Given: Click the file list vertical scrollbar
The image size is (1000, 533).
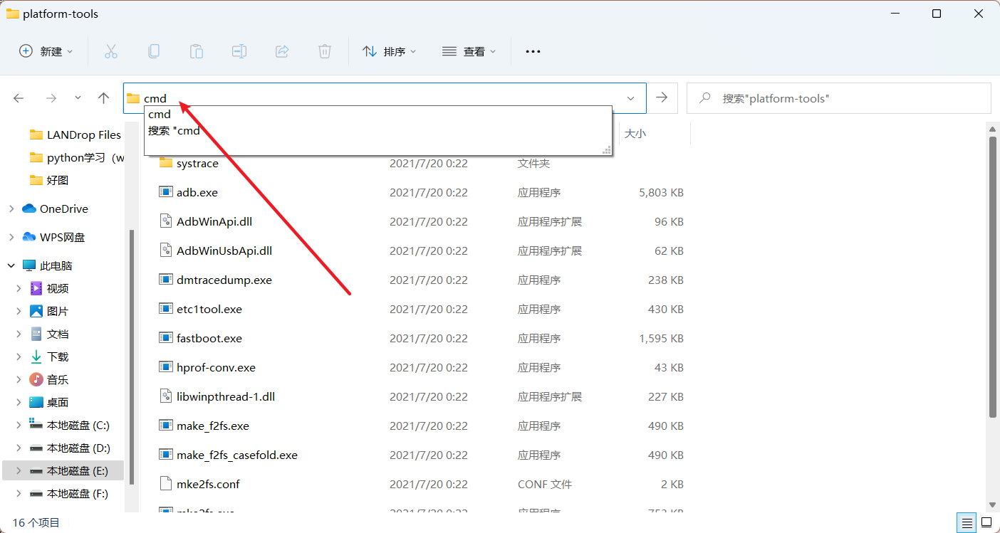Looking at the screenshot, I should pyautogui.click(x=993, y=278).
